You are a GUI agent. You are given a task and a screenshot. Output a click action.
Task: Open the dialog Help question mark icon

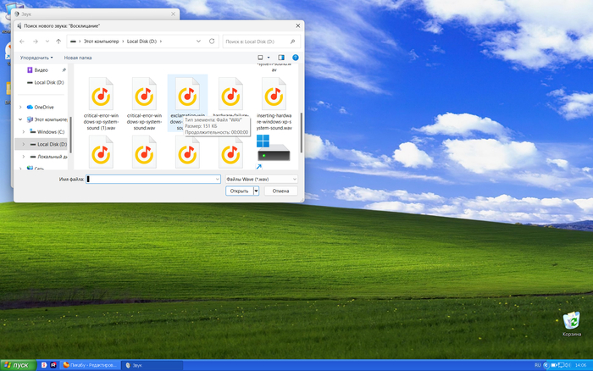coord(295,58)
